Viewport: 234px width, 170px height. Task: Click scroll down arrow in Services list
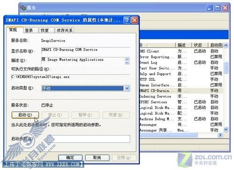point(226,129)
